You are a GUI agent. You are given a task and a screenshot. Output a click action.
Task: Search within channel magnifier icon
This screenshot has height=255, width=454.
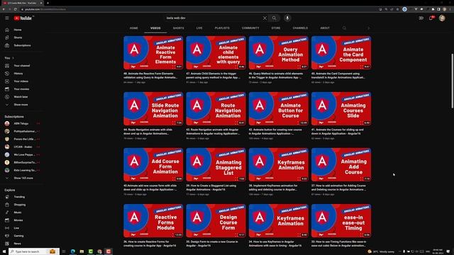[x=344, y=28]
